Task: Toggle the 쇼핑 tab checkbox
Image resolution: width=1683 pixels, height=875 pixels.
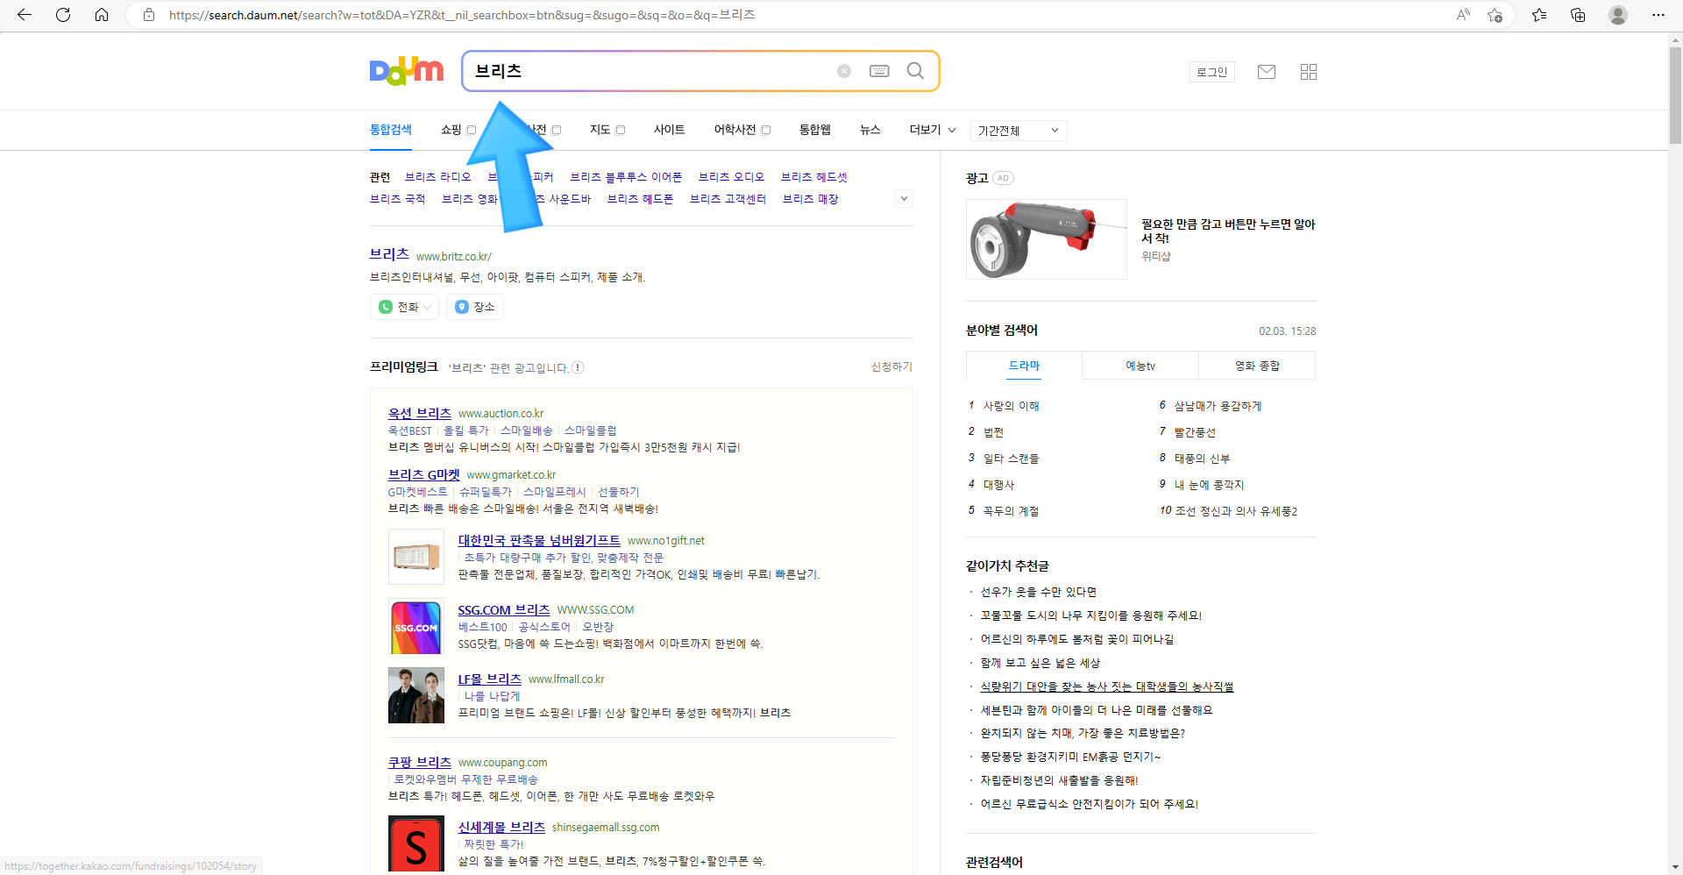Action: pyautogui.click(x=471, y=130)
